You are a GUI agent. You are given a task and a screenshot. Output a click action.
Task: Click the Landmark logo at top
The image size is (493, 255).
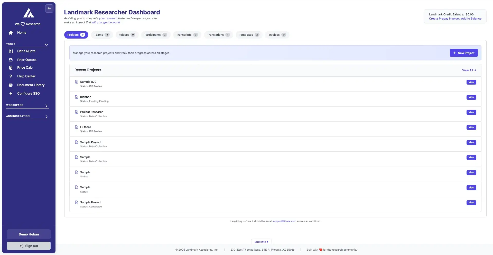click(29, 13)
